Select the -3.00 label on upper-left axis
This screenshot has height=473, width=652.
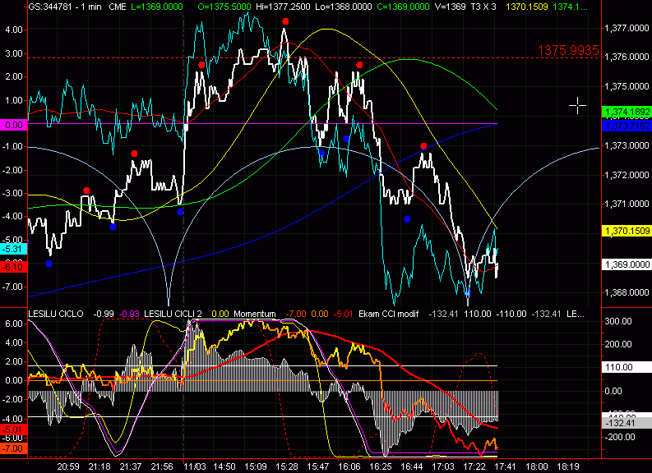12,193
